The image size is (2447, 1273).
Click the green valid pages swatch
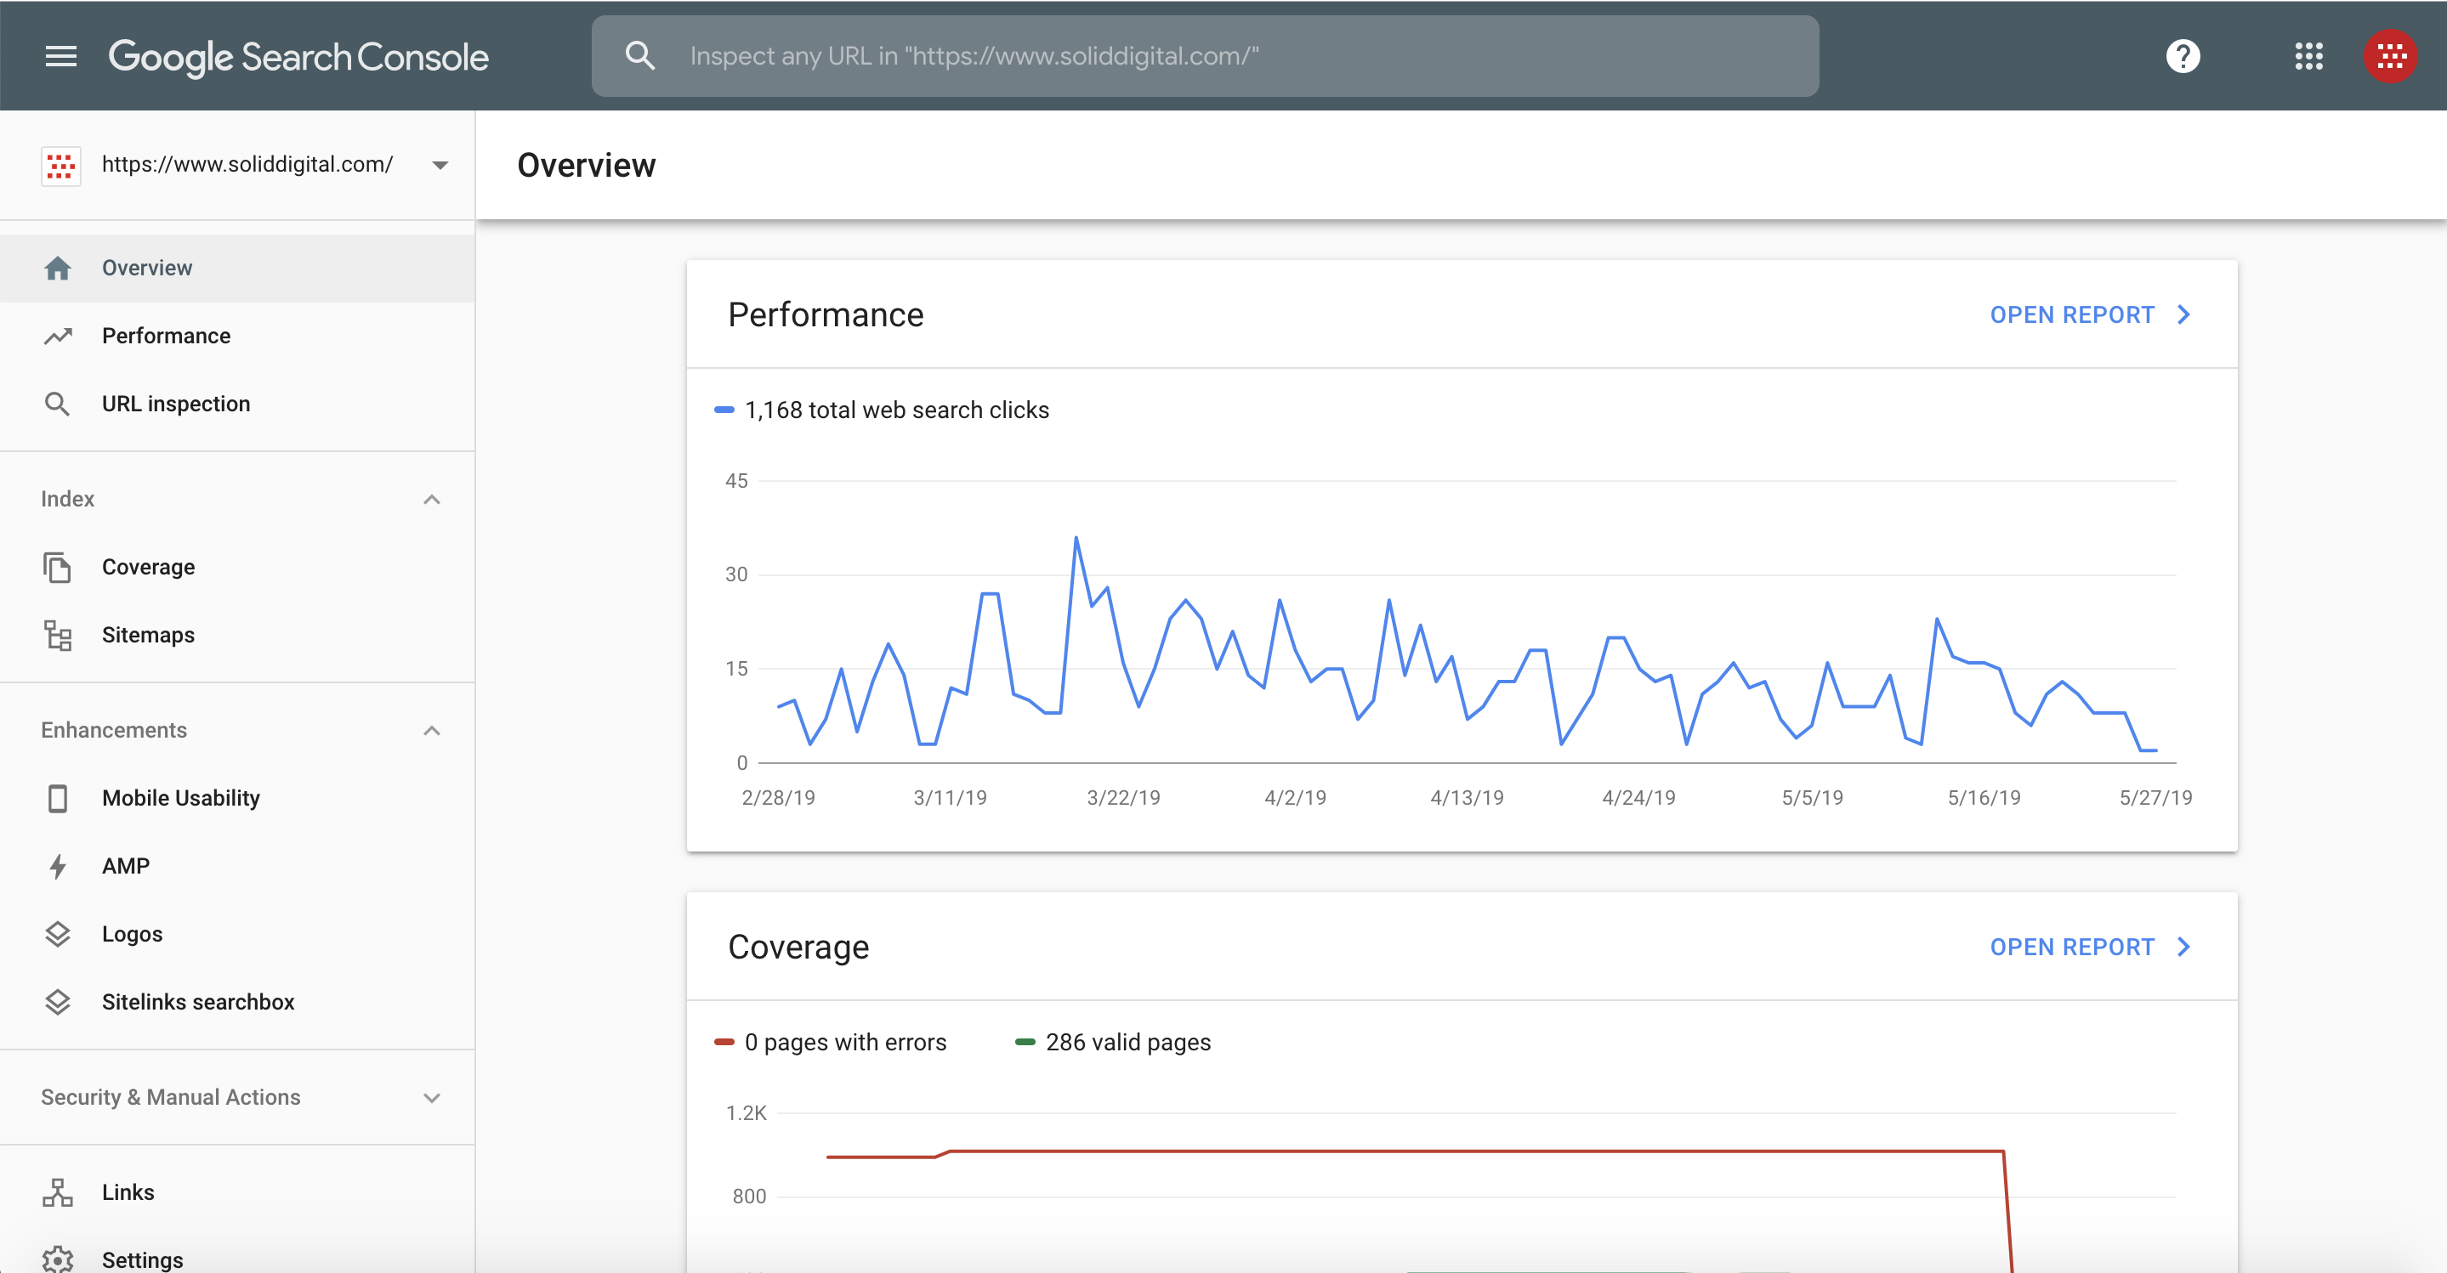1025,1043
